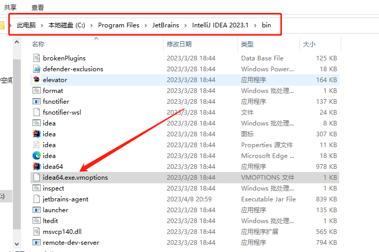Image resolution: width=379 pixels, height=252 pixels.
Task: Open the 查看 ribbon tab
Action: click(x=38, y=8)
